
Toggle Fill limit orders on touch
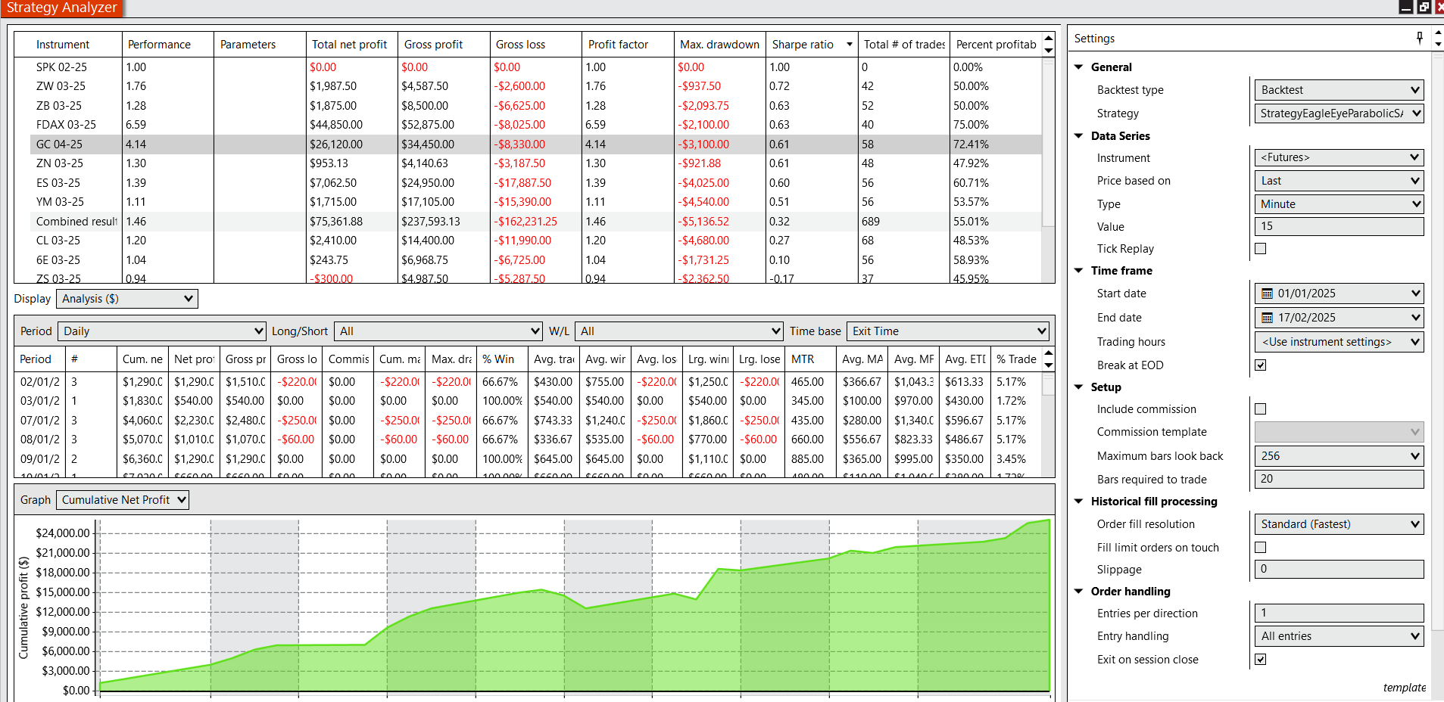coord(1261,548)
